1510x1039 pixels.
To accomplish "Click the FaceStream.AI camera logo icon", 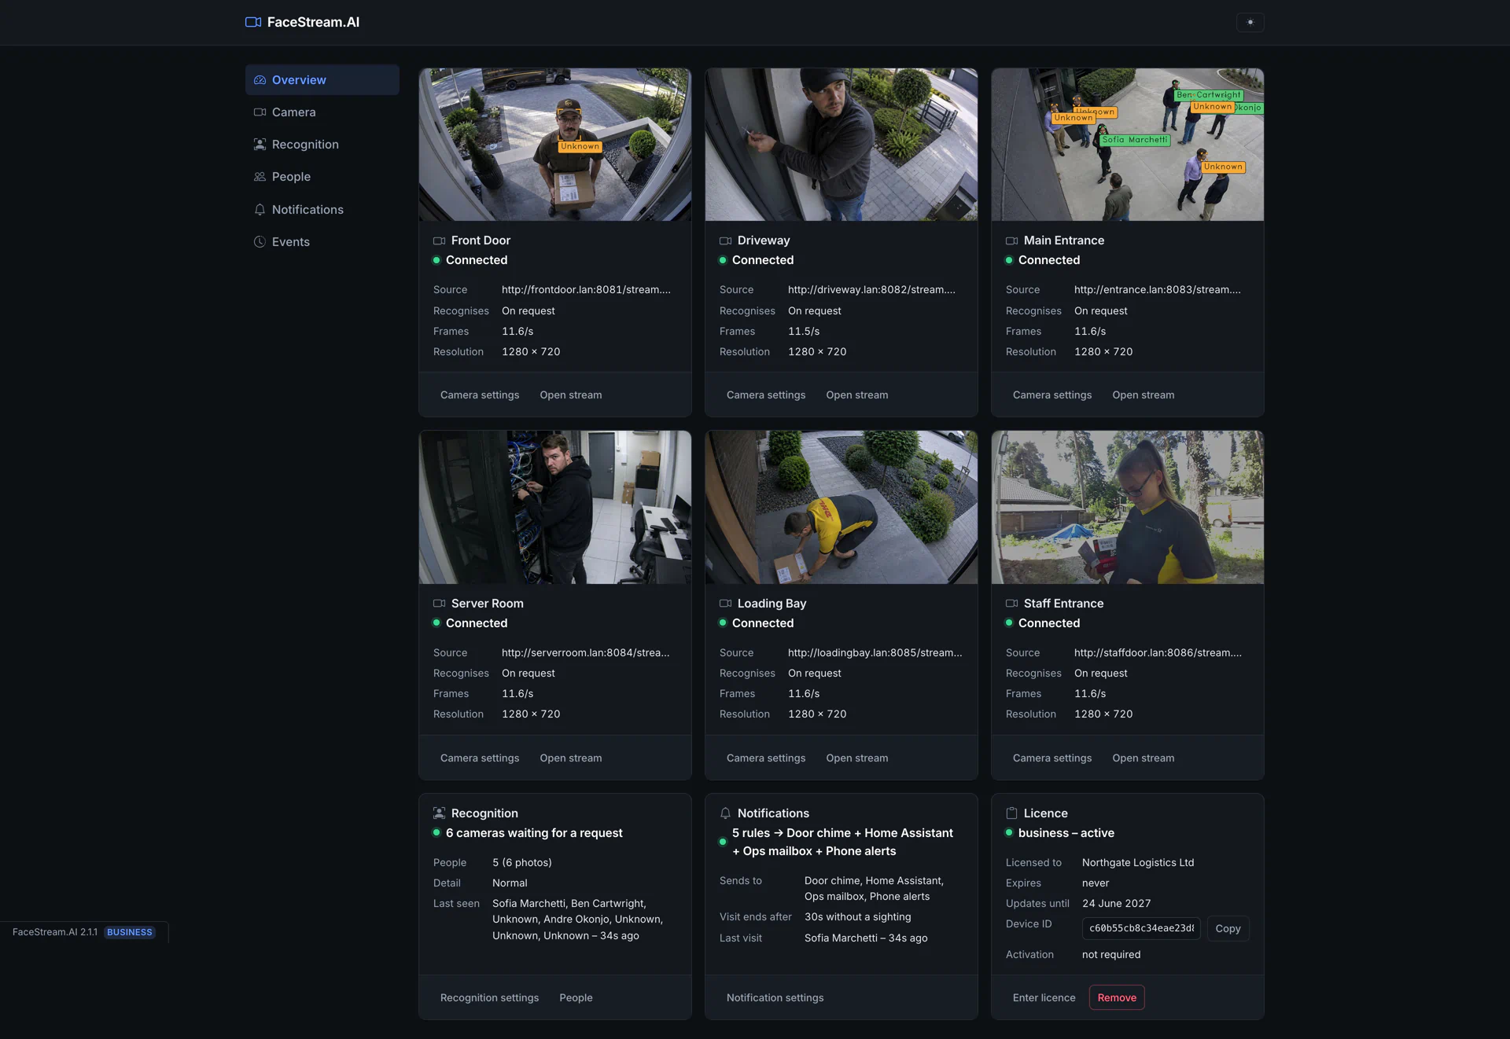I will click(x=253, y=22).
